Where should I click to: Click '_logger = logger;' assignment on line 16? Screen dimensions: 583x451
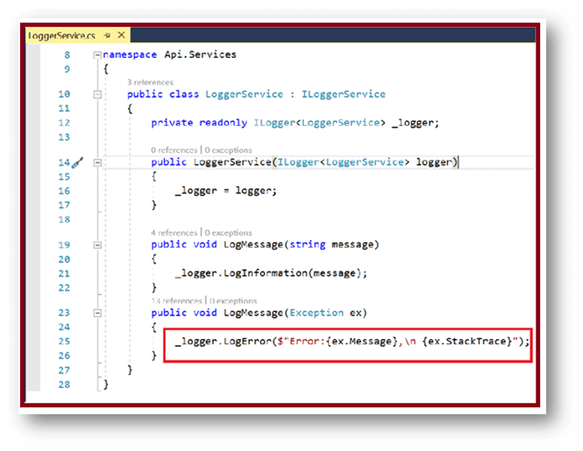[x=226, y=191]
